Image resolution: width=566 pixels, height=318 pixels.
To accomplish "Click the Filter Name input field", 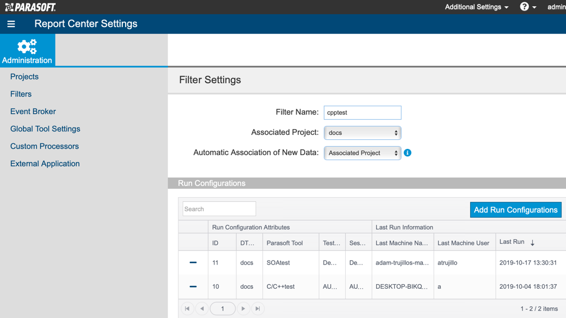I will pyautogui.click(x=363, y=112).
